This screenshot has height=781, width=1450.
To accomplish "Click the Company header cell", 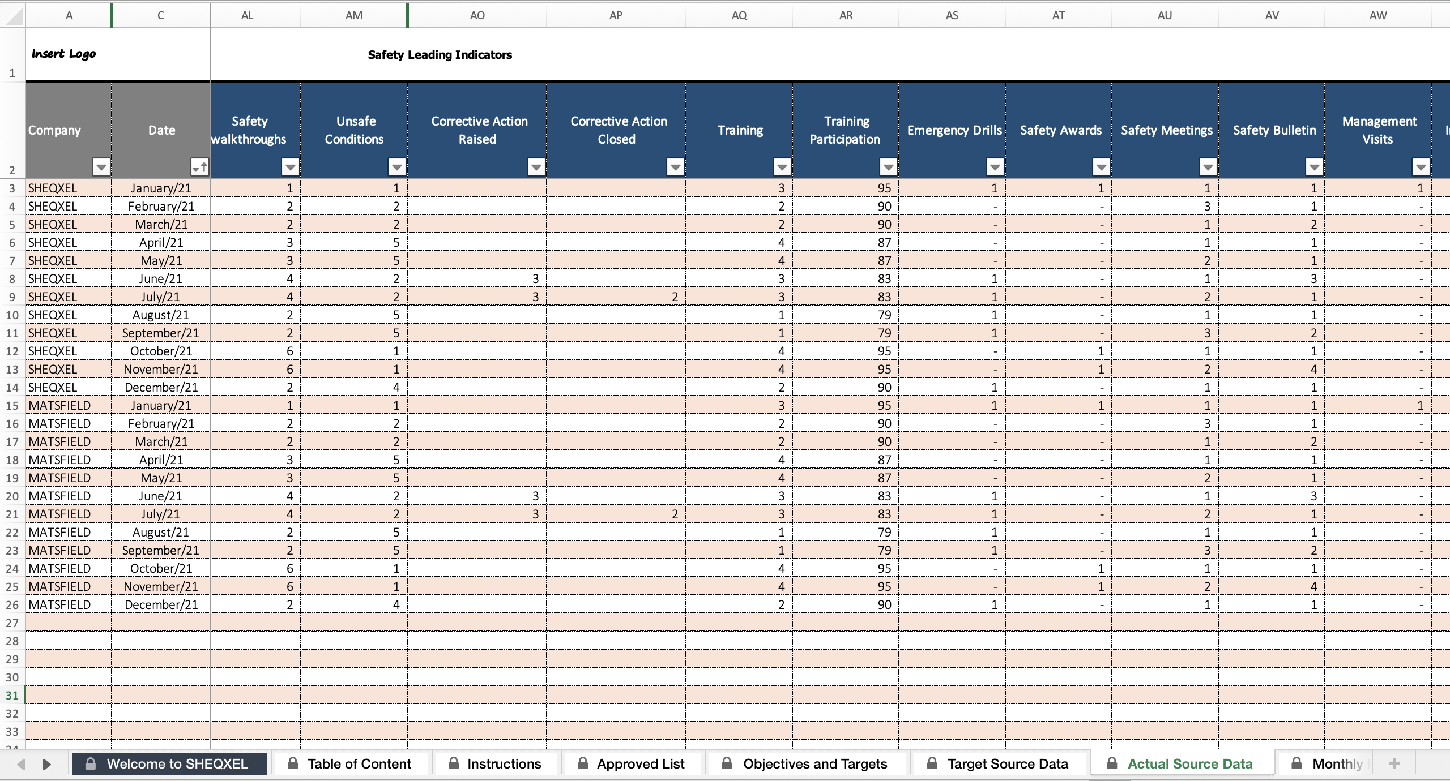I will point(69,130).
